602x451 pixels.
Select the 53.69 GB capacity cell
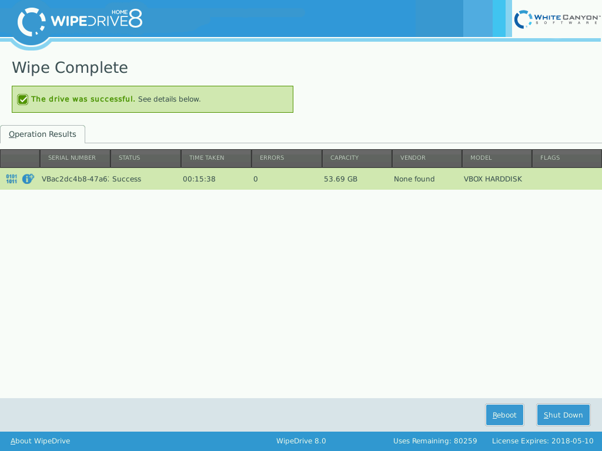pos(357,179)
